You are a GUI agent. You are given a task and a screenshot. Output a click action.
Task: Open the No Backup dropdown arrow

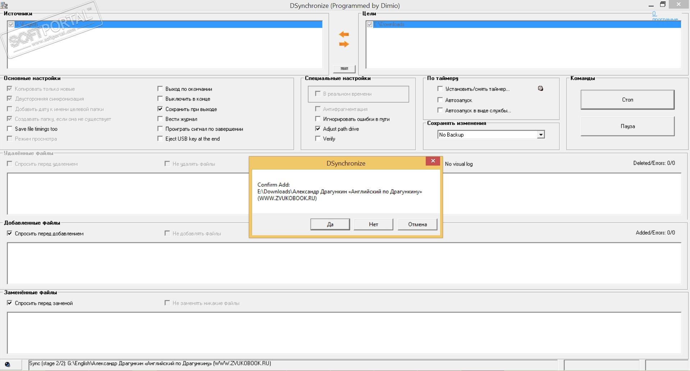(541, 135)
